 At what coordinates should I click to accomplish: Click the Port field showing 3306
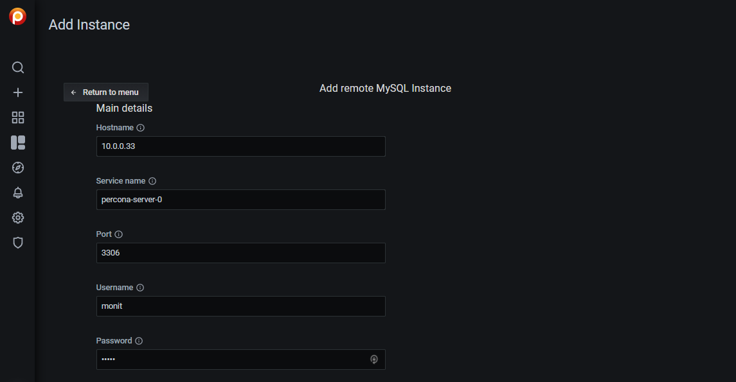241,253
